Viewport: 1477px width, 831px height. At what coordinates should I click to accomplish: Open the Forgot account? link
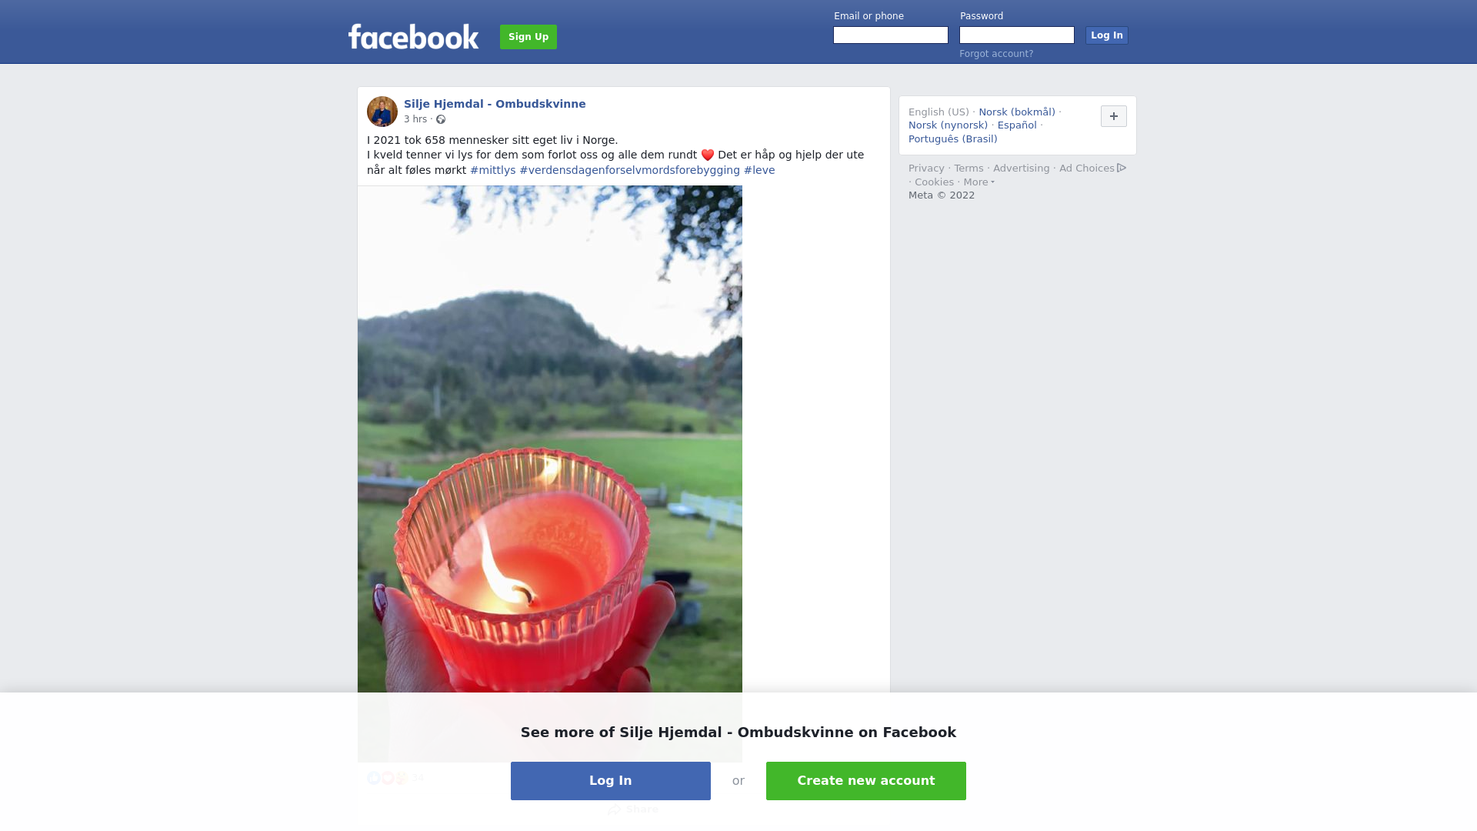tap(996, 54)
